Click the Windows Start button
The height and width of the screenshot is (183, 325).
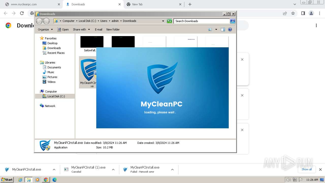pos(7,180)
